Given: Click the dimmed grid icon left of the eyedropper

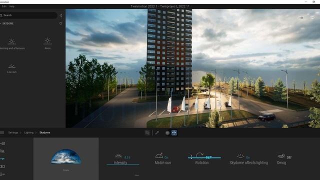Looking at the screenshot, I should (x=147, y=133).
